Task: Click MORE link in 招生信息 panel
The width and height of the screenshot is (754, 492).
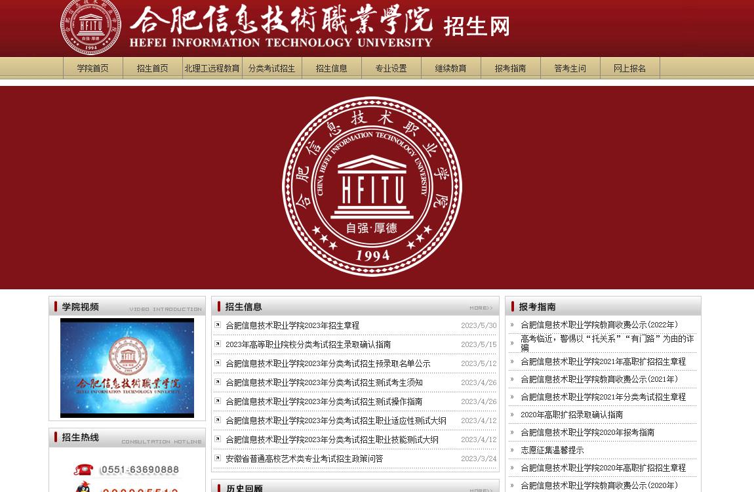Action: 481,308
